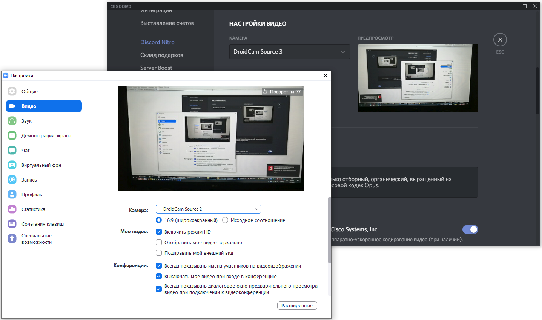The image size is (542, 320).
Task: Uncheck Выключать мое видео при входе в конференцию
Action: [x=159, y=276]
